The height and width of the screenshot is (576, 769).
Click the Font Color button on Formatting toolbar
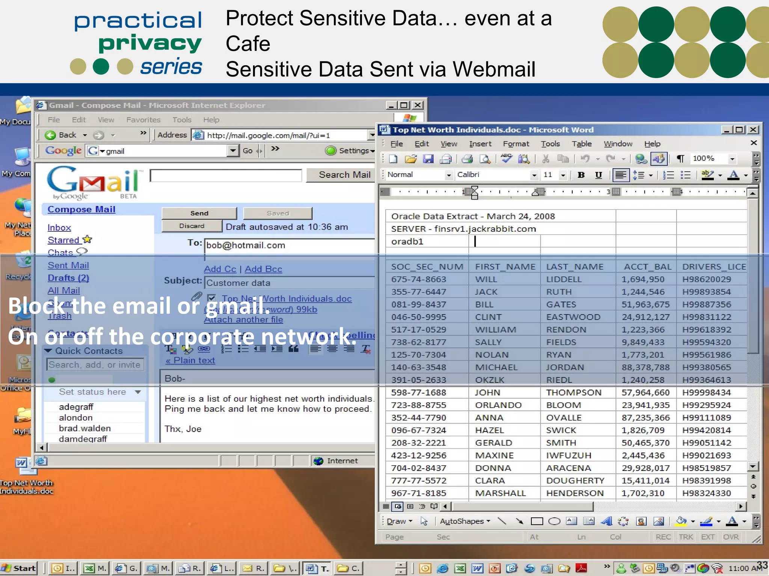click(x=733, y=175)
